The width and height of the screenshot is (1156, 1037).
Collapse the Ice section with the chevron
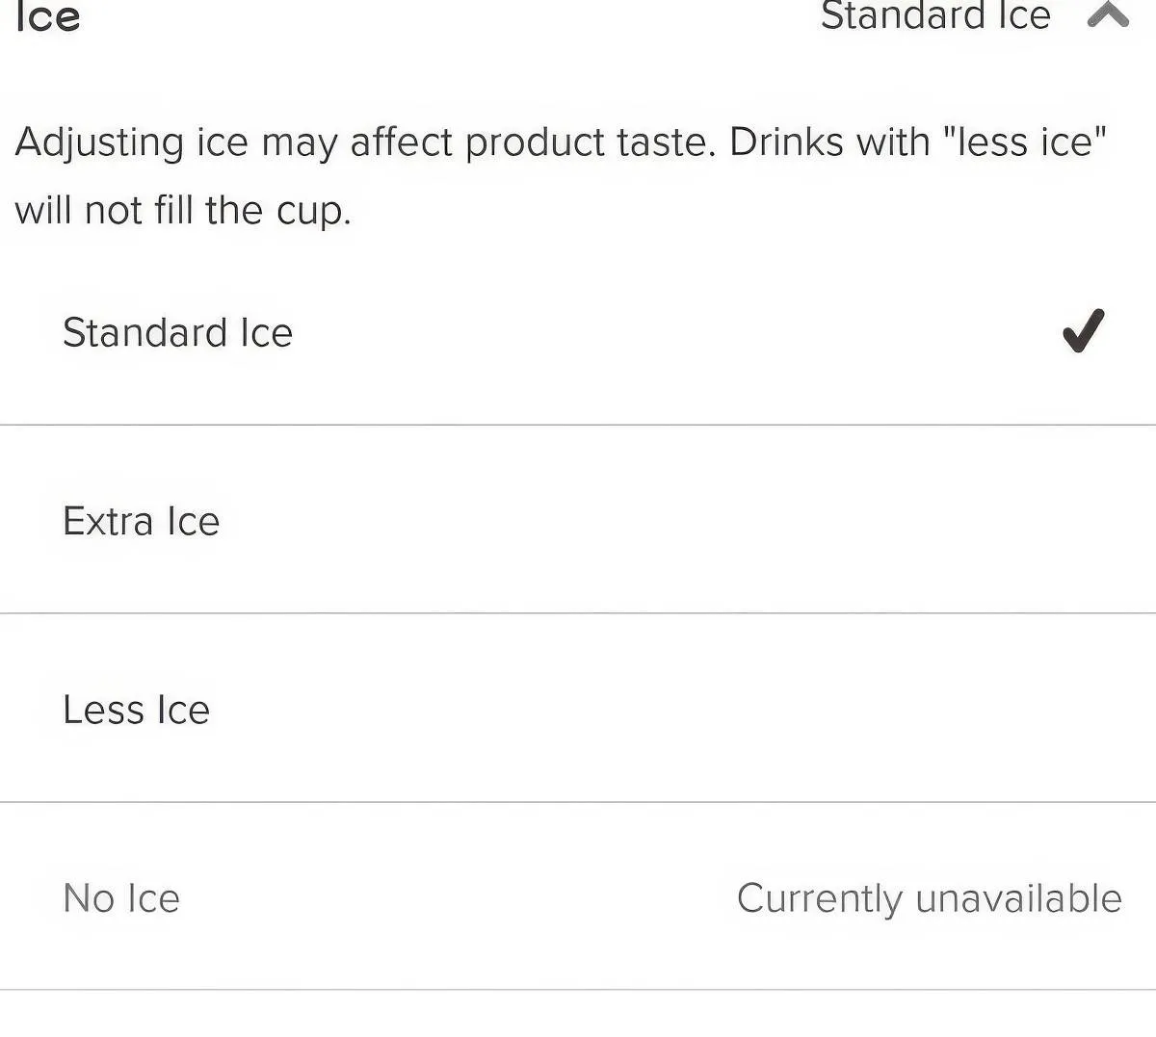[1108, 14]
